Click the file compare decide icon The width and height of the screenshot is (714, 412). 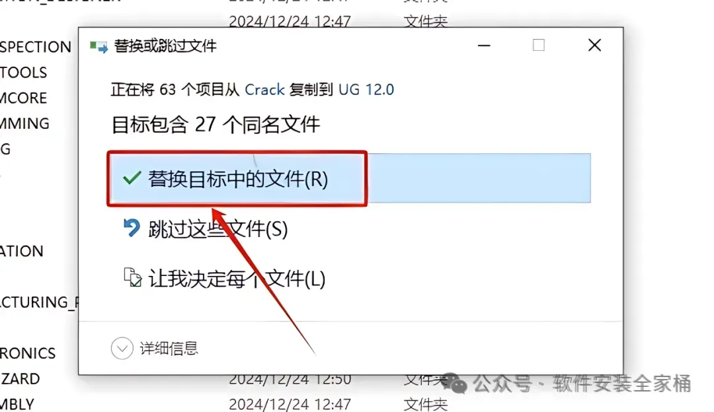point(132,277)
